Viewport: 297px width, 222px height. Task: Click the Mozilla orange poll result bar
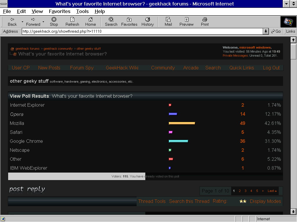(x=182, y=123)
